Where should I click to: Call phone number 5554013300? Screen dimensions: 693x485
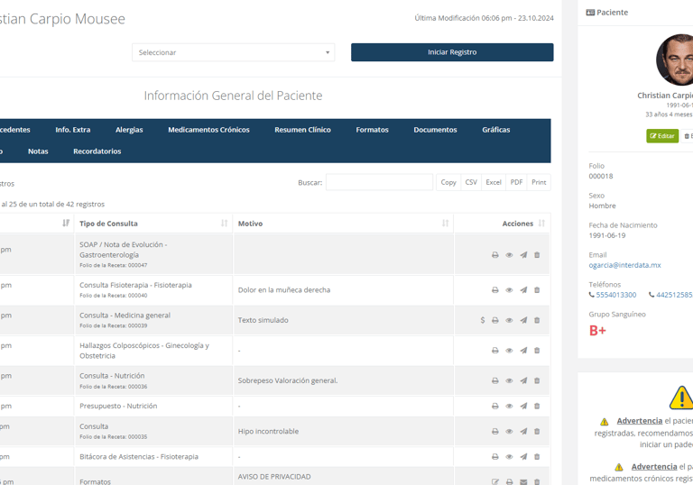615,295
